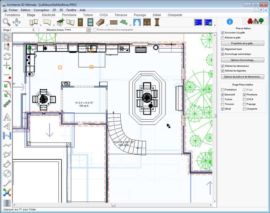Open the Fenêtre menu
Image resolution: width=270 pixels, height=213 pixels.
[x=71, y=10]
